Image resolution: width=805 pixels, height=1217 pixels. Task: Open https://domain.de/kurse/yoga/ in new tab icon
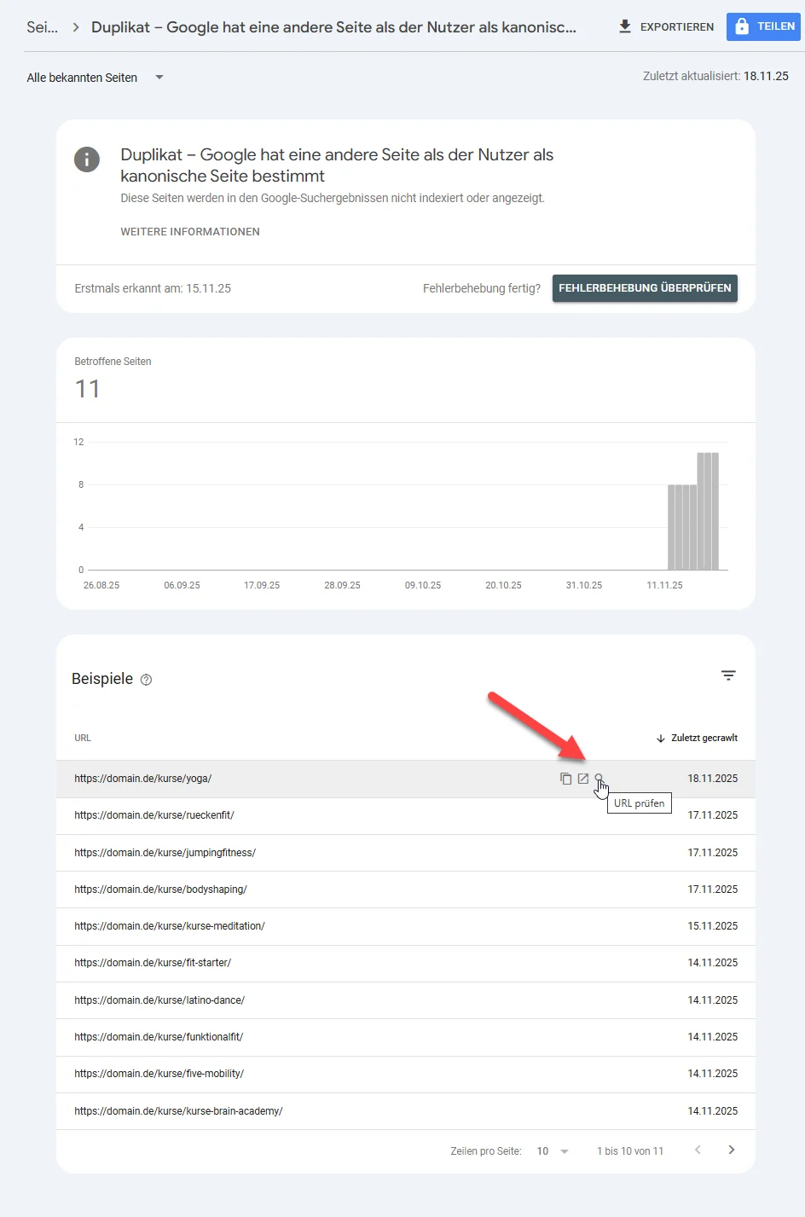[x=583, y=778]
